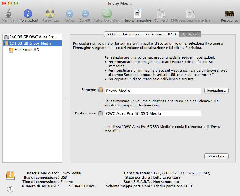Switch to the S.O.S. tab
The height and width of the screenshot is (196, 240).
(112, 34)
